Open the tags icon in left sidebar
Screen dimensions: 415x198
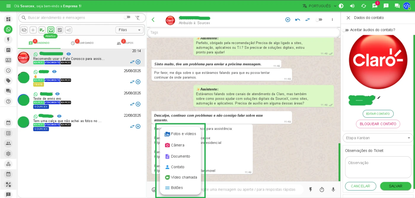point(8,81)
